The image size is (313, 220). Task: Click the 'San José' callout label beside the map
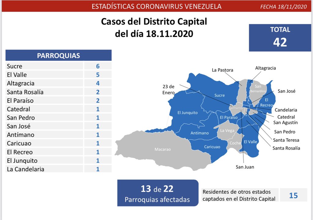click(x=286, y=91)
